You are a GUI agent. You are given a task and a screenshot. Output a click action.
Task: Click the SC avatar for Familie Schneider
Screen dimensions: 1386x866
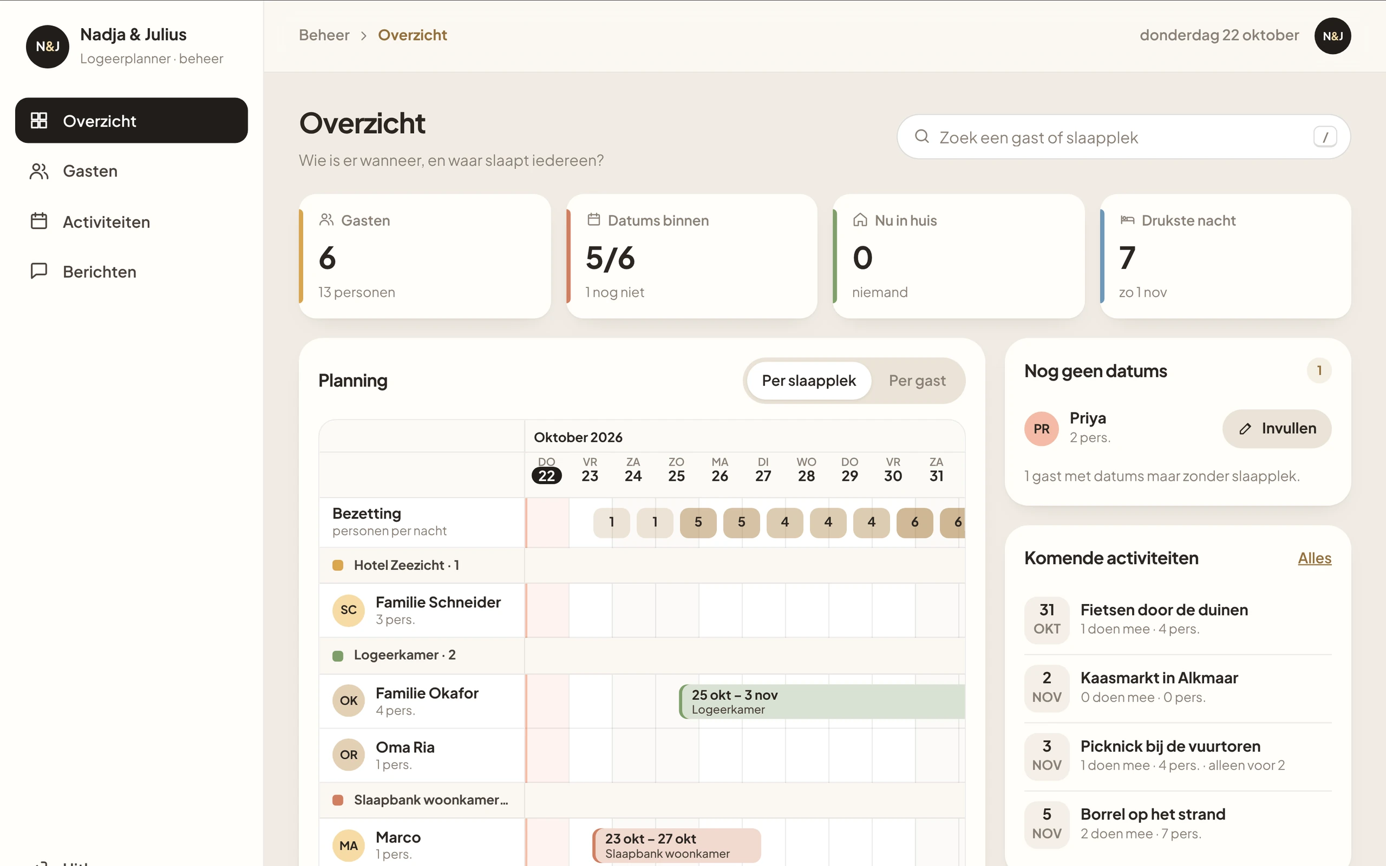coord(348,610)
